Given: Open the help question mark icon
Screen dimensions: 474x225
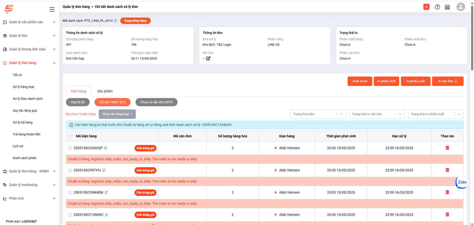Looking at the screenshot, I should click(437, 7).
